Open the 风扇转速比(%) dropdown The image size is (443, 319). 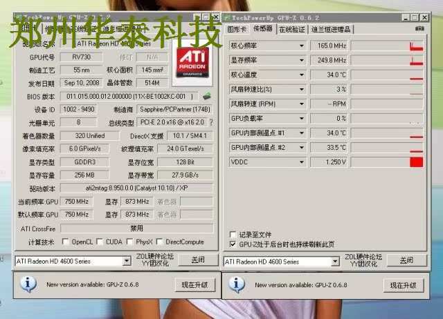tap(302, 89)
